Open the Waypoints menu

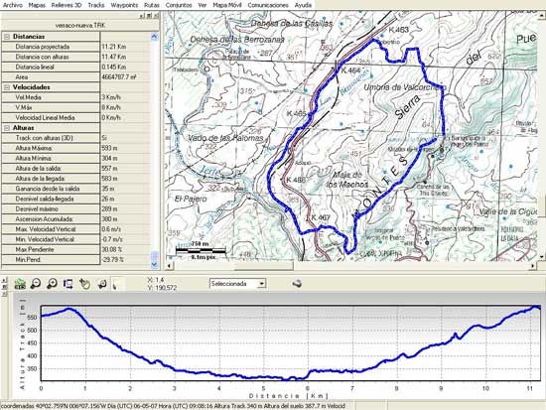tap(124, 5)
